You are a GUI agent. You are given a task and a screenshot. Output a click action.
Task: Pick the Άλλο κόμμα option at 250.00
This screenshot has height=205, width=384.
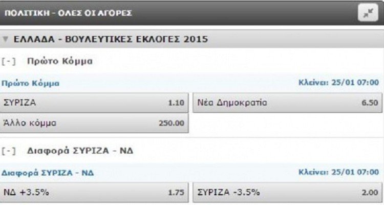point(94,123)
